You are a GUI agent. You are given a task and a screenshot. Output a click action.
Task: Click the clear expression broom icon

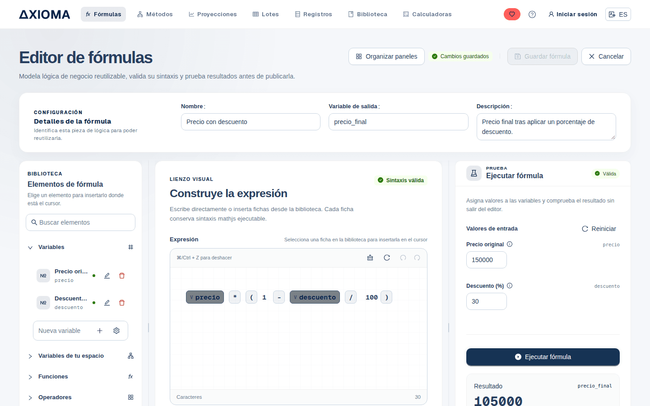click(x=370, y=258)
